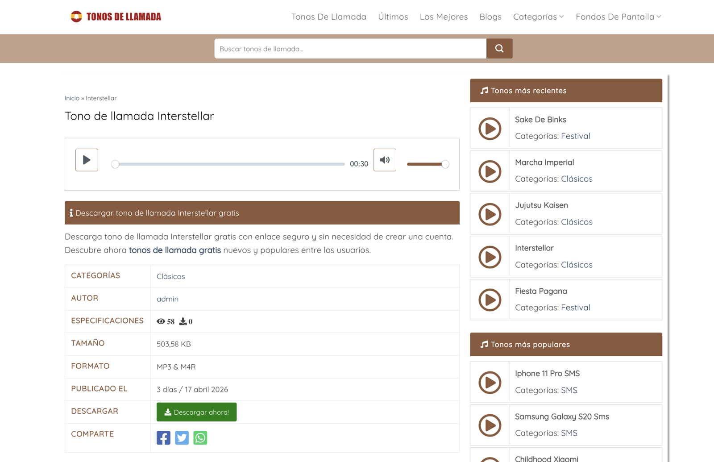714x462 pixels.
Task: Open the tonos de llamada gratis link
Action: tap(175, 250)
